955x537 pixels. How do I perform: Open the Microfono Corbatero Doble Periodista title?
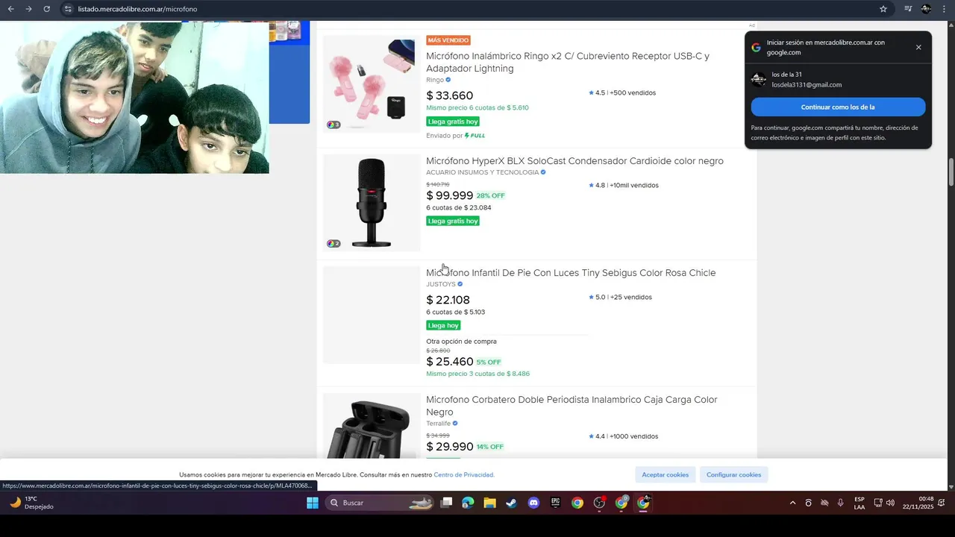[572, 406]
